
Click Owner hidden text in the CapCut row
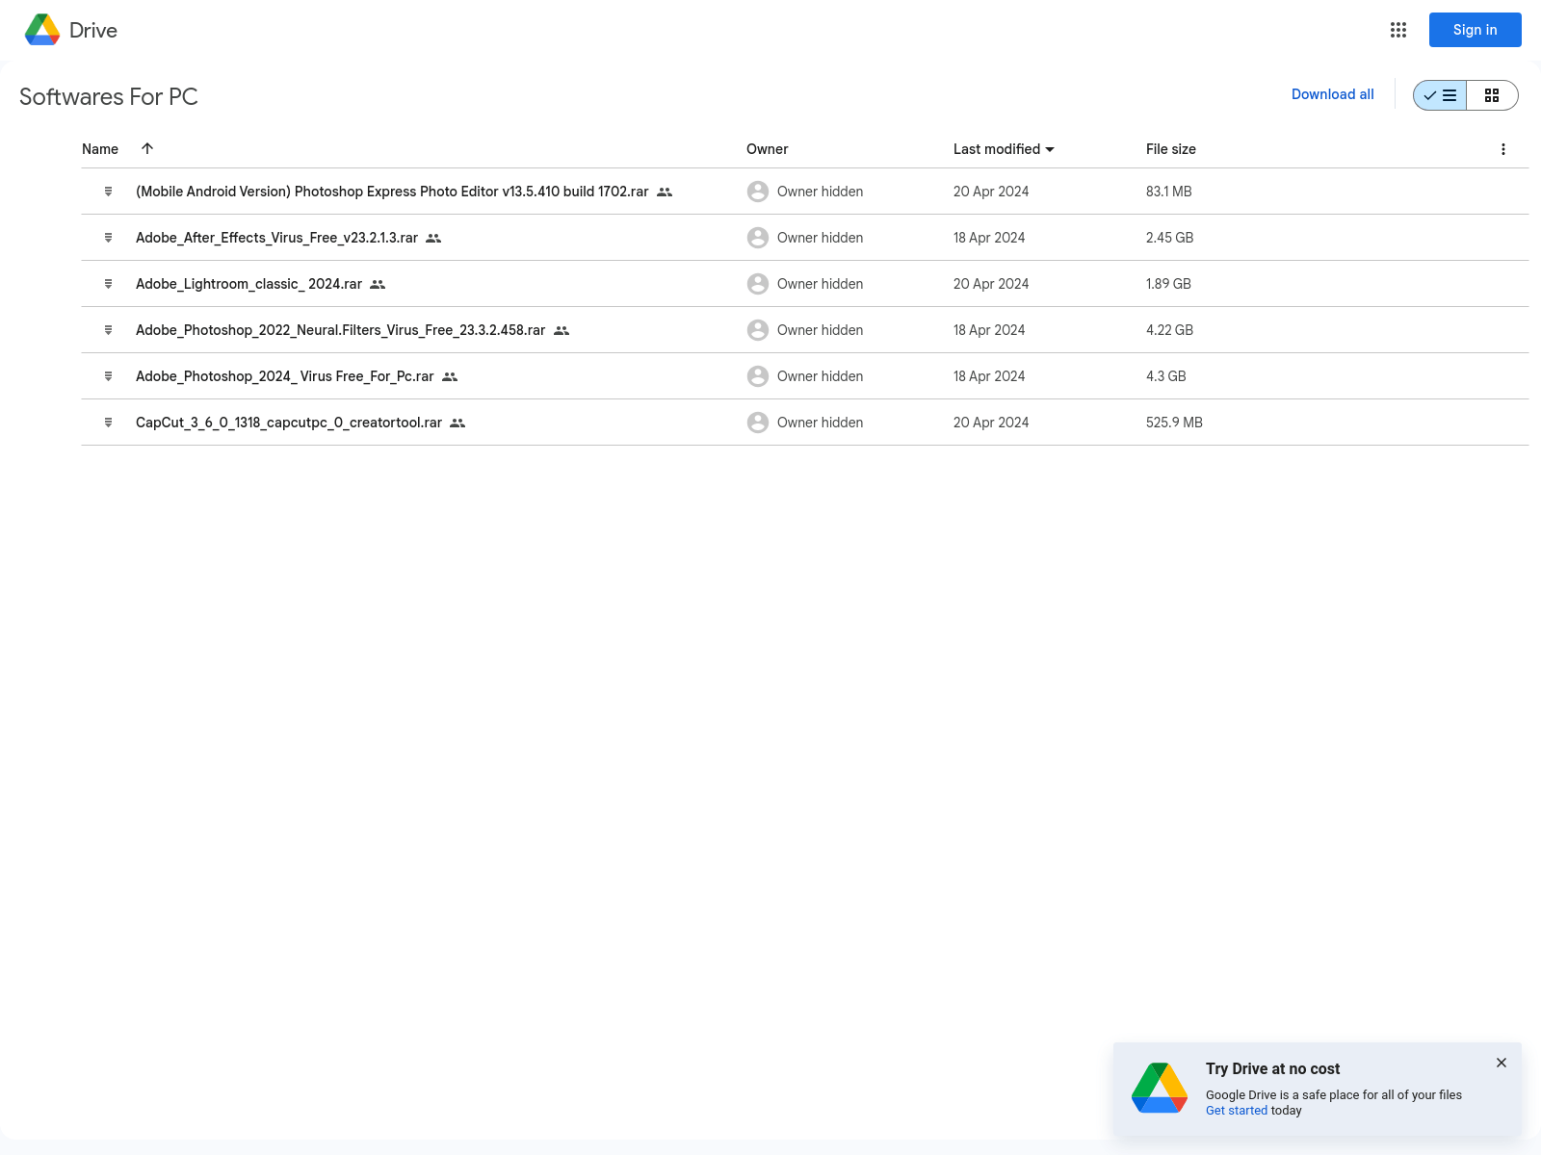(x=820, y=423)
